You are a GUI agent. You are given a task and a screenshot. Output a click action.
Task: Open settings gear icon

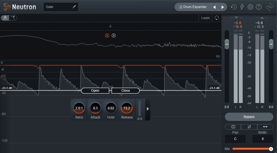pyautogui.click(x=250, y=7)
